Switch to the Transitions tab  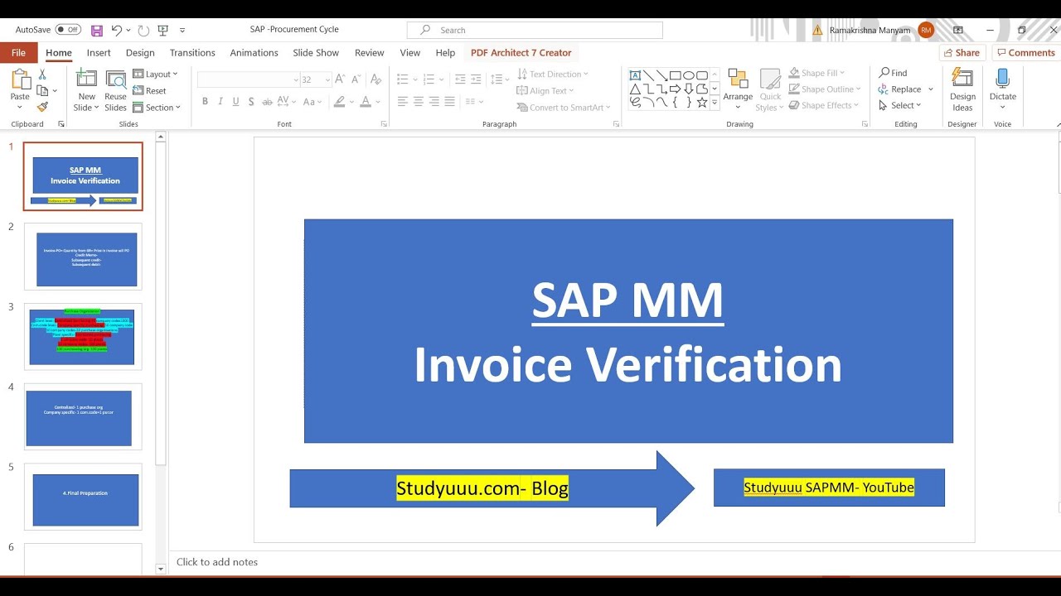pyautogui.click(x=192, y=53)
